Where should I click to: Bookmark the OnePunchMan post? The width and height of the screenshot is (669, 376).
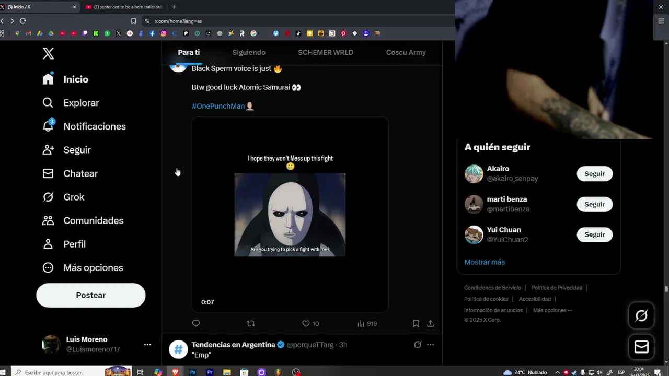click(416, 323)
